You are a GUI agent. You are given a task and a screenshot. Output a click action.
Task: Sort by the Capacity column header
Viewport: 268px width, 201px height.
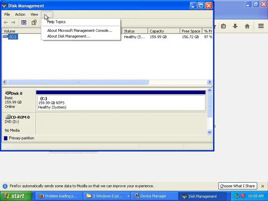(x=164, y=31)
